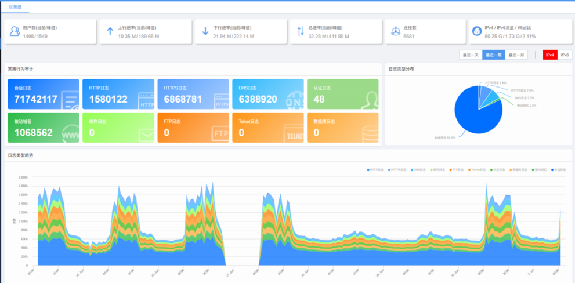Viewport: 575px width, 283px height.
Task: Open the Telnet日志 card
Action: pyautogui.click(x=268, y=128)
